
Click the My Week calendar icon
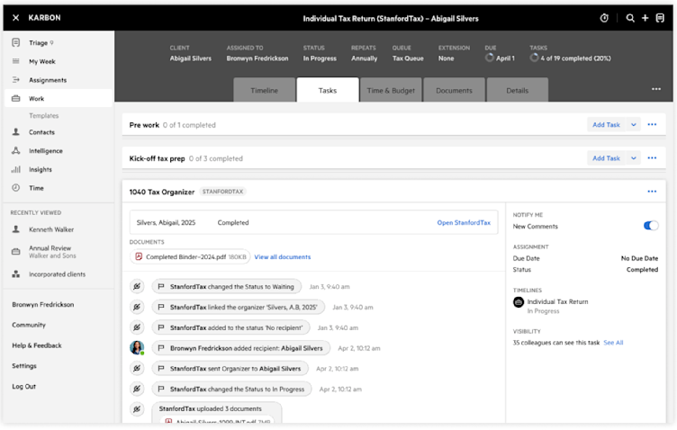pos(16,61)
